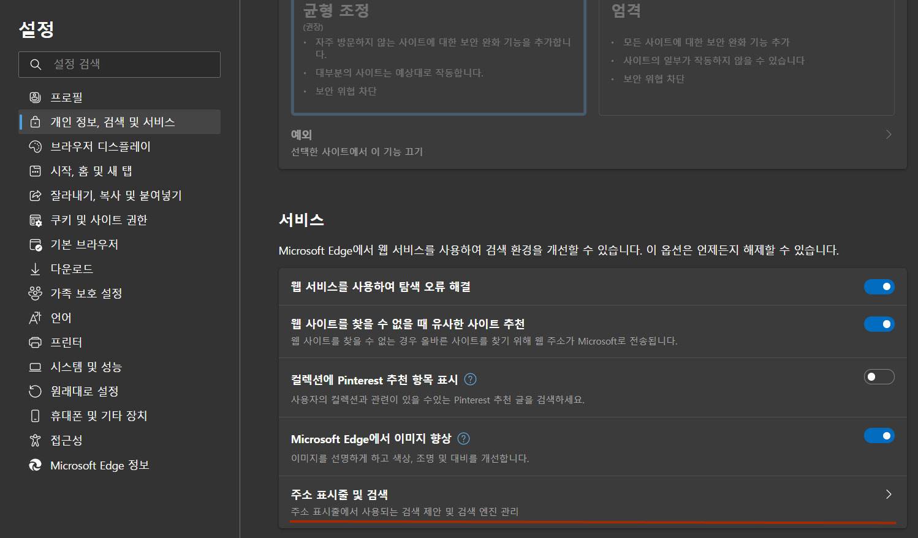Click the 주소 표시줄 및 검색 title
The width and height of the screenshot is (918, 538).
pyautogui.click(x=340, y=495)
